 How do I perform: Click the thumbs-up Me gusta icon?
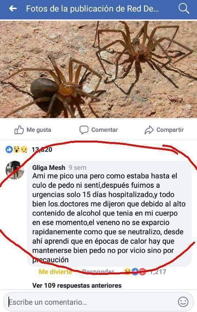pyautogui.click(x=19, y=130)
